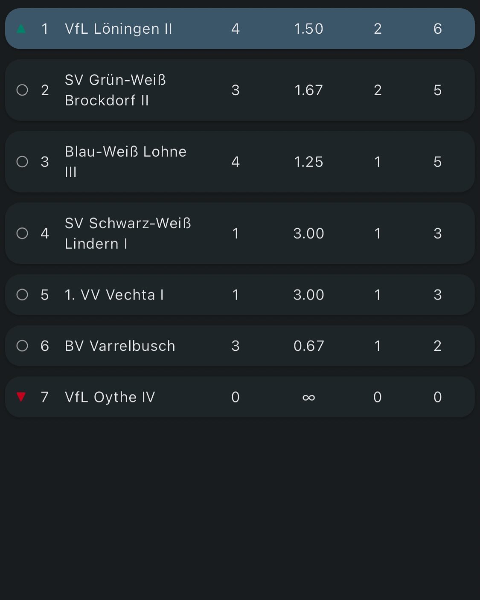
Task: Tap the 1.25 value in the Lohne III row
Action: pyautogui.click(x=308, y=162)
